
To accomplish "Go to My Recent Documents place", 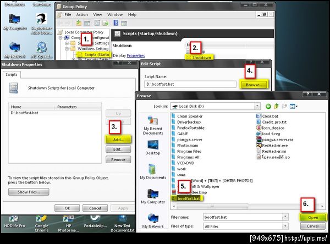I will 153,125.
